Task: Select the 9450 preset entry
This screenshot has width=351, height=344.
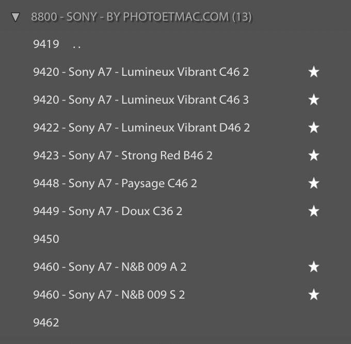Action: 46,239
